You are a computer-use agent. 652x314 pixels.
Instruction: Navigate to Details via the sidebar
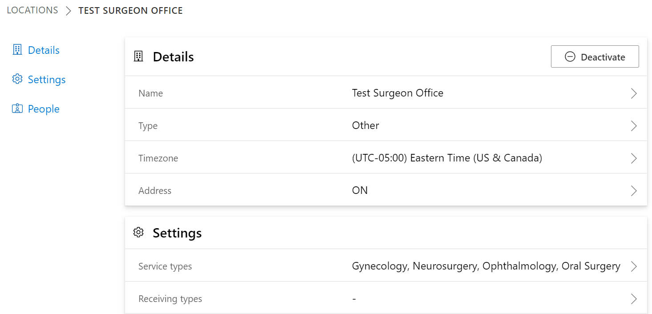[43, 50]
